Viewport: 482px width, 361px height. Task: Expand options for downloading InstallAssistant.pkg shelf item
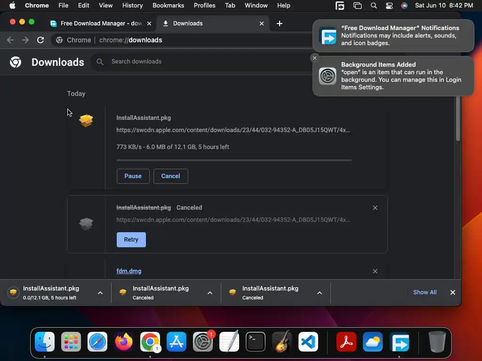point(100,293)
